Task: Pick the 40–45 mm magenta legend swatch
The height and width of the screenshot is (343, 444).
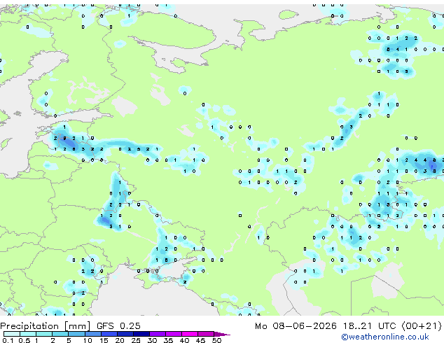Action: [190, 334]
